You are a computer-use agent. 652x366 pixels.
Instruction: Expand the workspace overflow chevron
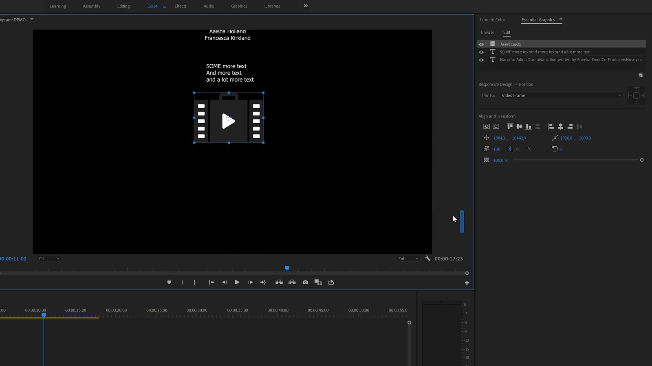pyautogui.click(x=306, y=6)
